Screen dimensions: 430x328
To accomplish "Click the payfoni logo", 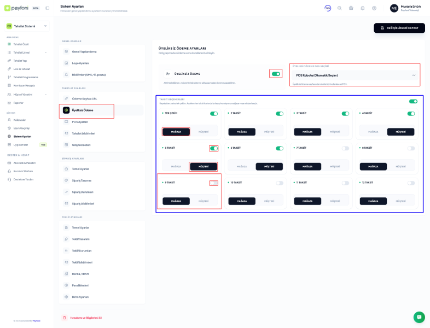I will click(16, 8).
